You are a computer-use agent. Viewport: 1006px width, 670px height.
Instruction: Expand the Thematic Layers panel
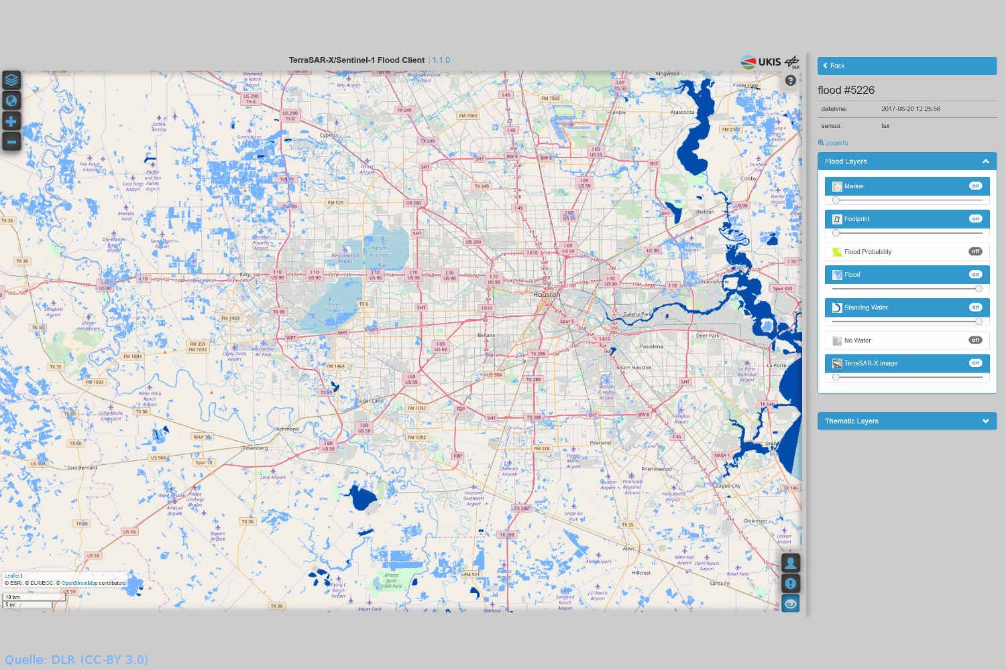pos(985,421)
